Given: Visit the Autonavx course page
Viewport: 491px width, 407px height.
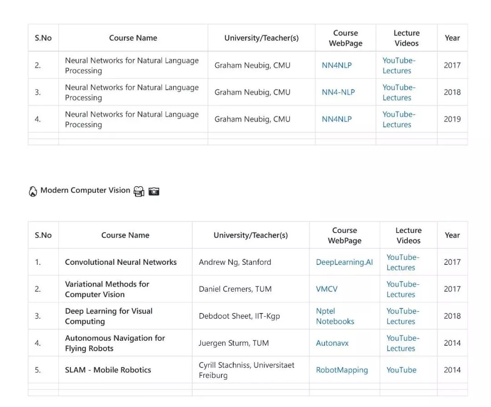Looking at the screenshot, I should (332, 343).
